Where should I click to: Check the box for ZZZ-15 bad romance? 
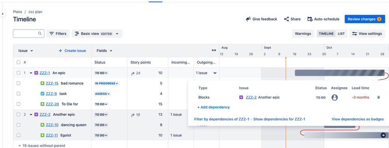pos(18,84)
